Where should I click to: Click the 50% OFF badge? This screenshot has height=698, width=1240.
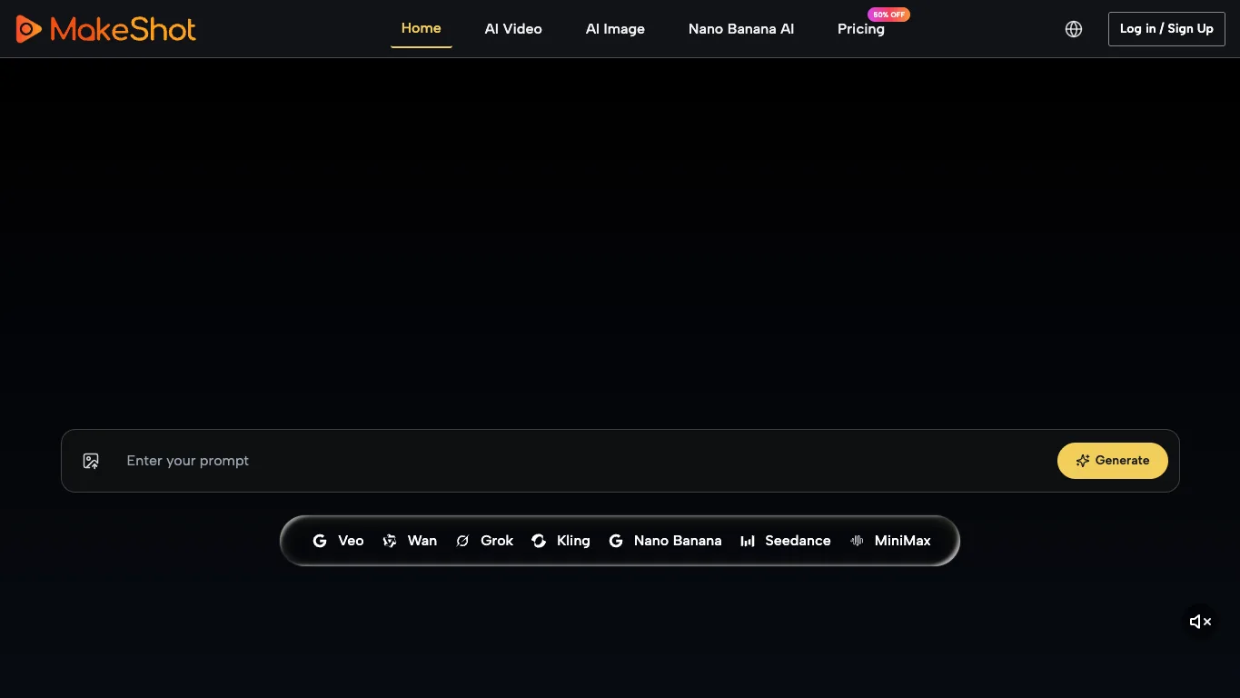pyautogui.click(x=888, y=15)
